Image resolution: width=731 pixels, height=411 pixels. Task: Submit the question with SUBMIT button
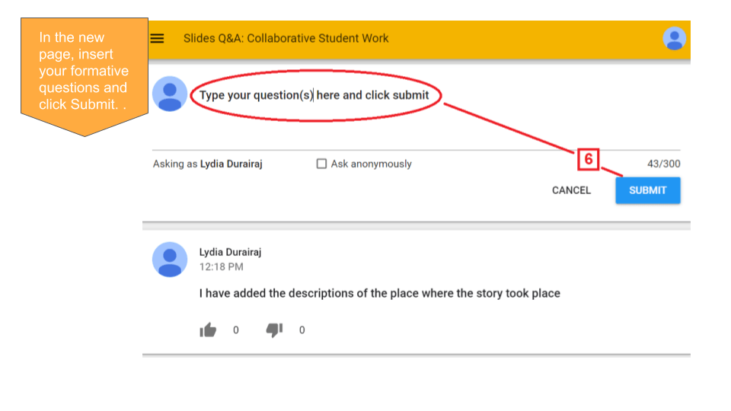pyautogui.click(x=647, y=190)
